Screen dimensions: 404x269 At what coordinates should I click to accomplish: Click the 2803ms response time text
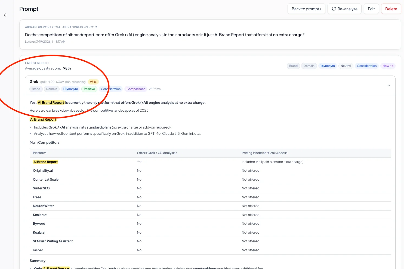pyautogui.click(x=155, y=89)
